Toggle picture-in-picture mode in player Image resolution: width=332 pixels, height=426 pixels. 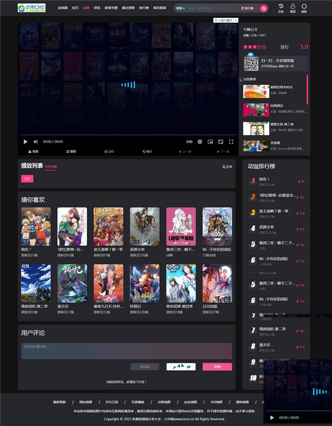210,142
